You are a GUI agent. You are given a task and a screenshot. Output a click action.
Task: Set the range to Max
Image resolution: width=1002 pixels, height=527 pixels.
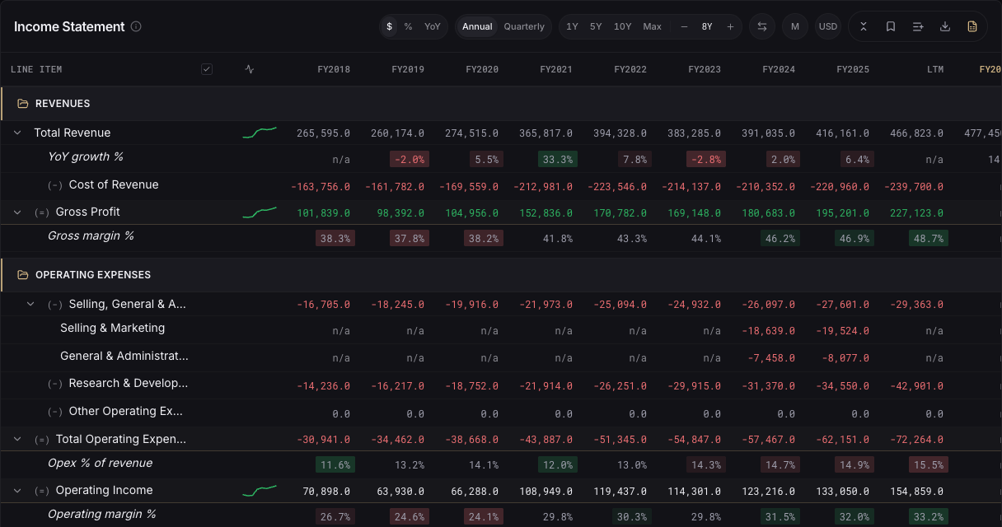pyautogui.click(x=653, y=26)
